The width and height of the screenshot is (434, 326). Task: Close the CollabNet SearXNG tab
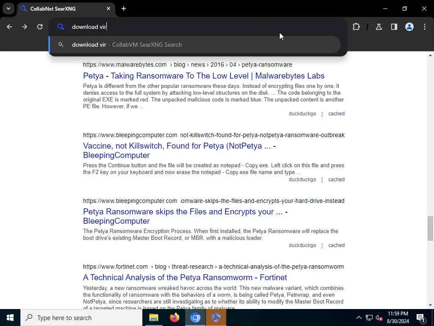[108, 8]
